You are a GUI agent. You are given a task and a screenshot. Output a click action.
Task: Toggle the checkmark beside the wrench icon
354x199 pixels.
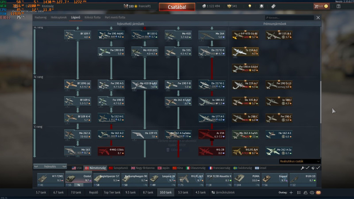coord(308,168)
